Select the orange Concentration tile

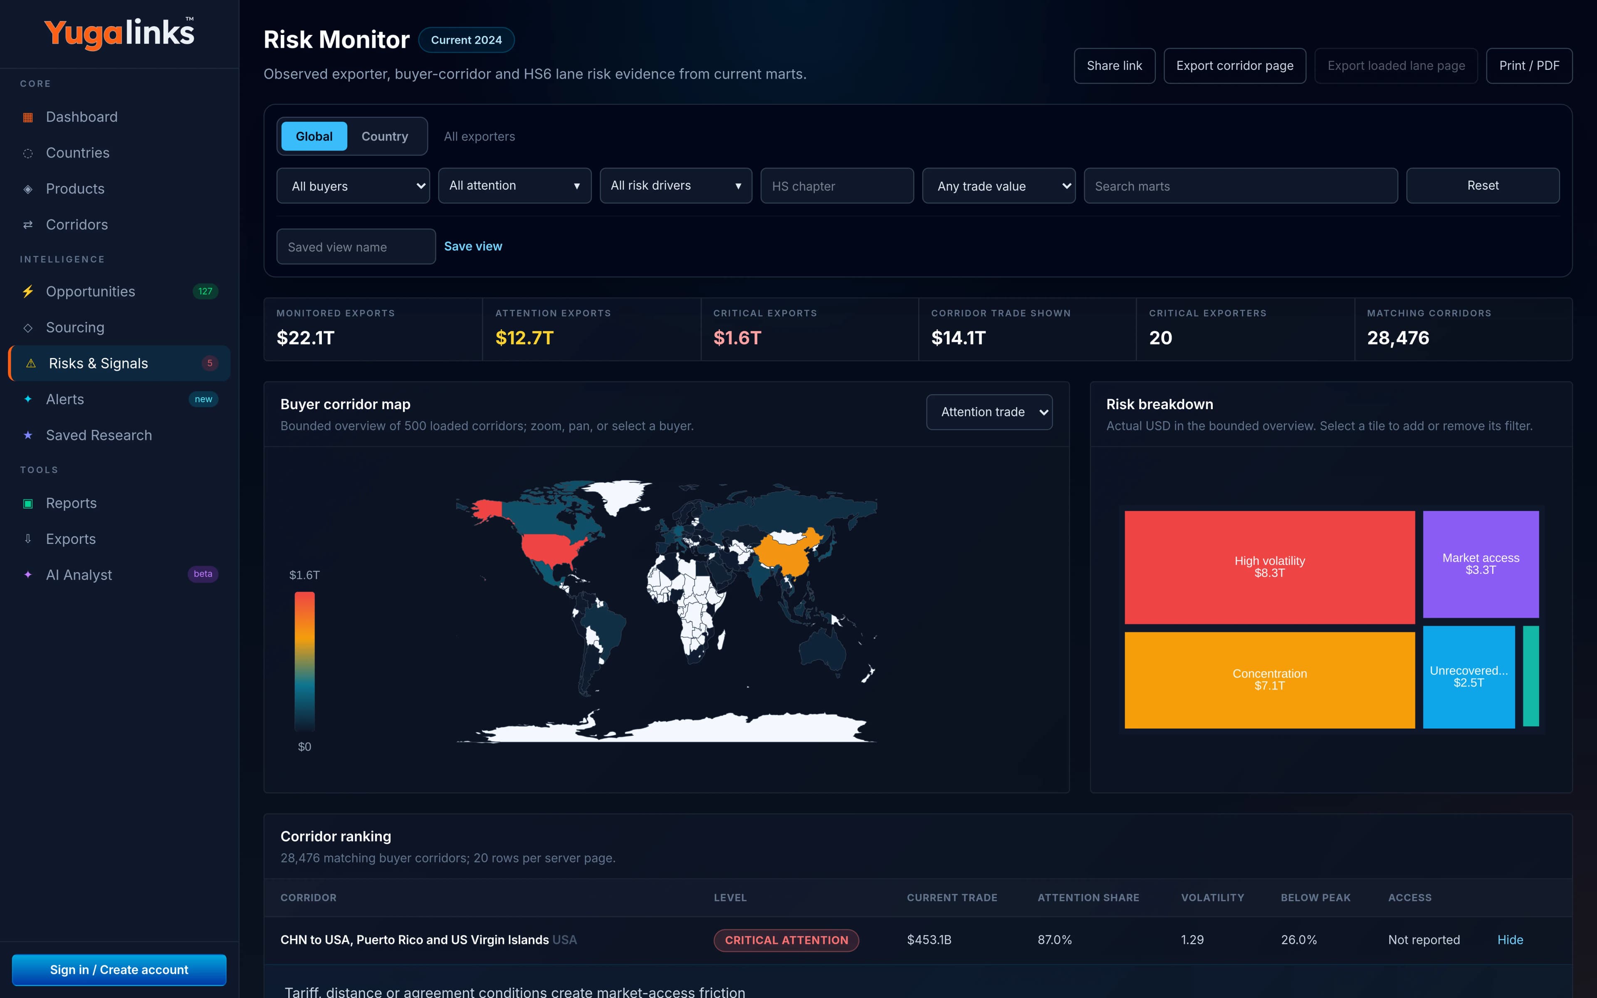1270,680
